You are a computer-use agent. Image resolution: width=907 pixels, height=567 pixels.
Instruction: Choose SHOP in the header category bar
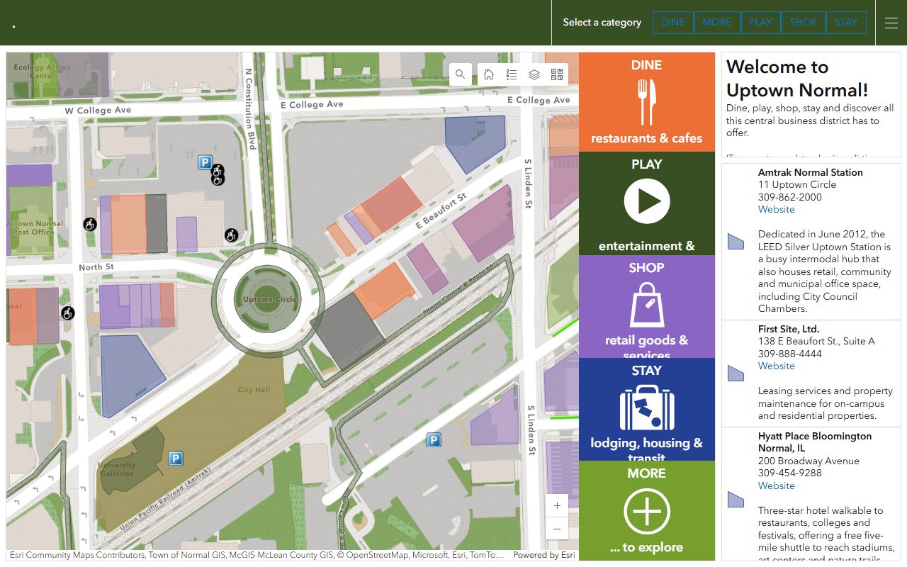803,22
